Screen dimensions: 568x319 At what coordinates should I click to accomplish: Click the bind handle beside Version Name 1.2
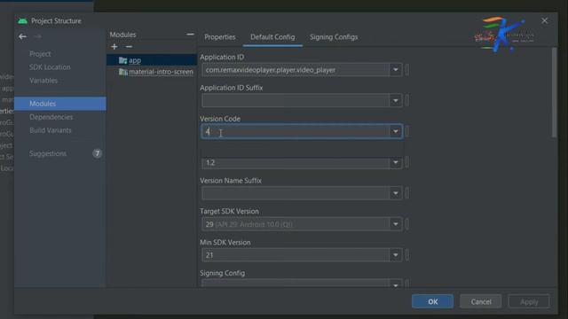pos(407,162)
